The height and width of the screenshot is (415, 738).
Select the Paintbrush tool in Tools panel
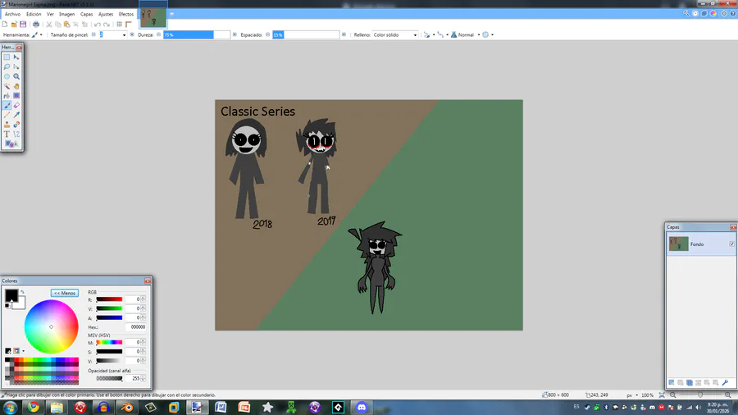pyautogui.click(x=7, y=106)
